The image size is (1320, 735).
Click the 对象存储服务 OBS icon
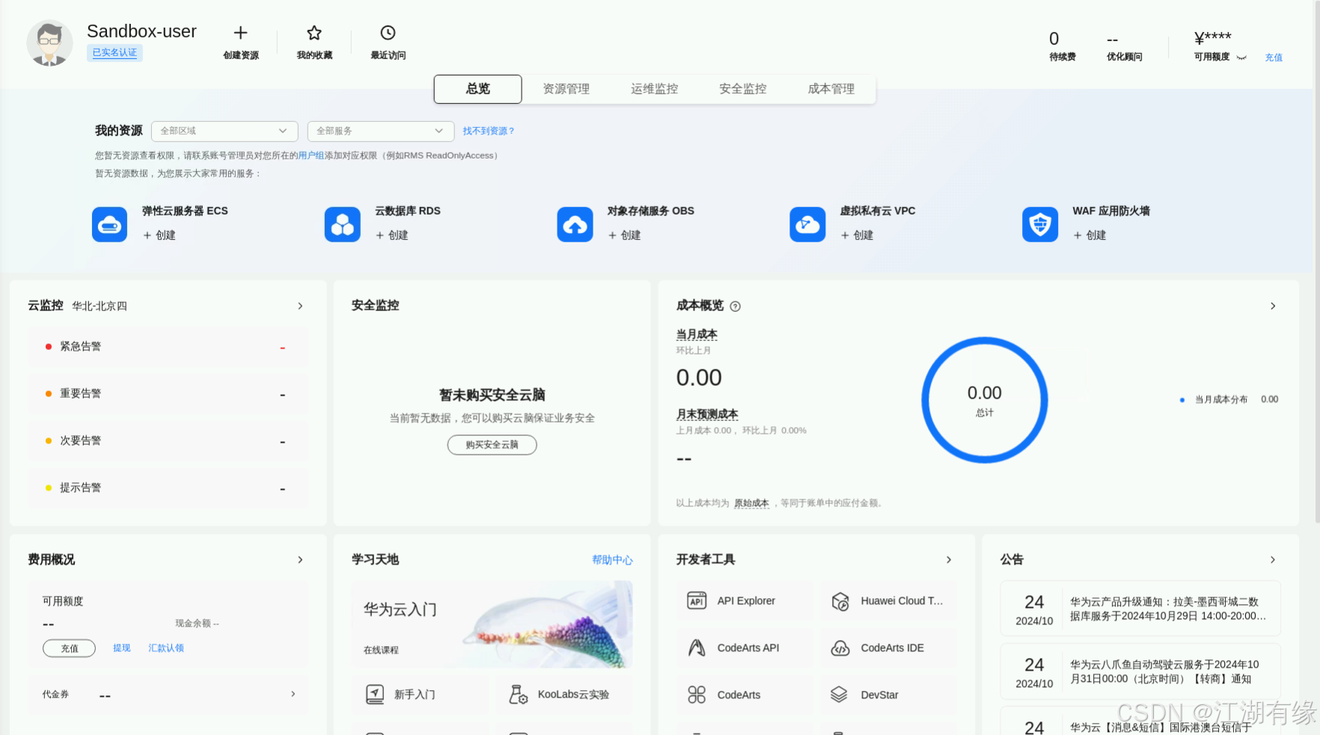point(575,224)
